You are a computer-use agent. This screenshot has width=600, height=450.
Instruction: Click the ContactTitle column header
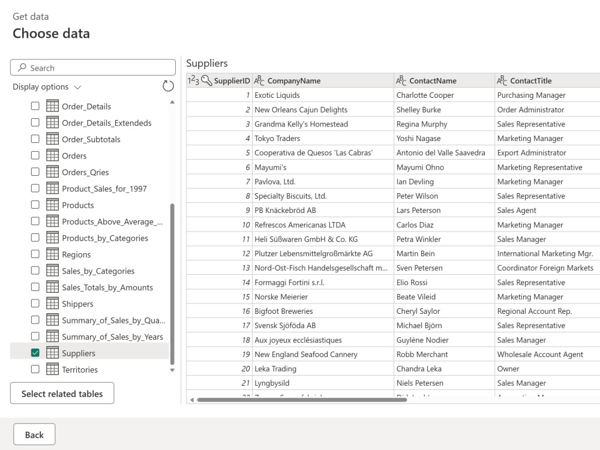click(x=548, y=80)
